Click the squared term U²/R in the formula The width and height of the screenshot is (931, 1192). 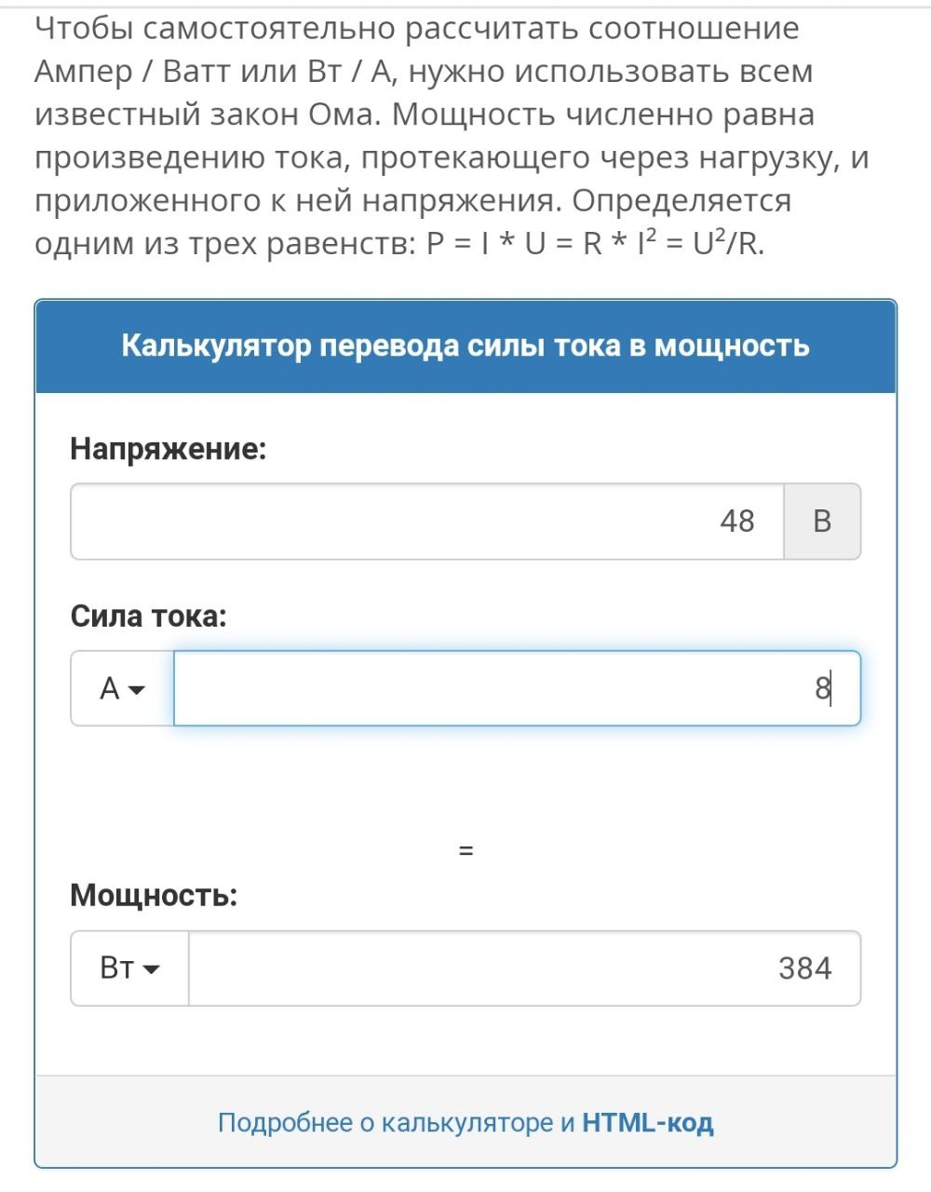(x=728, y=243)
